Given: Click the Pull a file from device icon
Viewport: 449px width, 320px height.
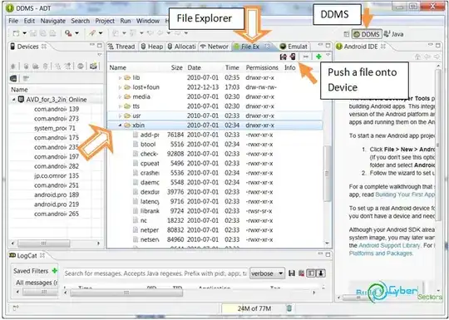Looking at the screenshot, I should pyautogui.click(x=284, y=57).
